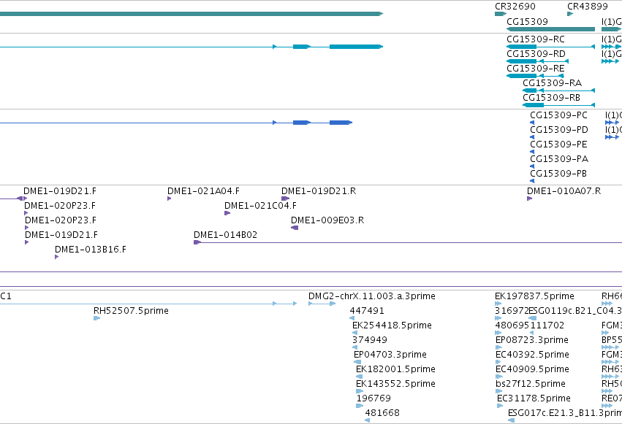Click the arrow marker under DME1-013B16.F

tap(57, 257)
